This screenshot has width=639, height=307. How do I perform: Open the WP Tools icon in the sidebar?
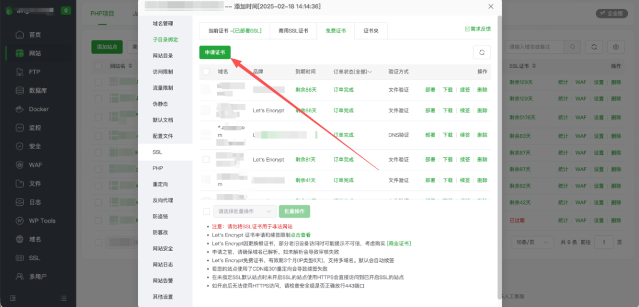point(19,221)
